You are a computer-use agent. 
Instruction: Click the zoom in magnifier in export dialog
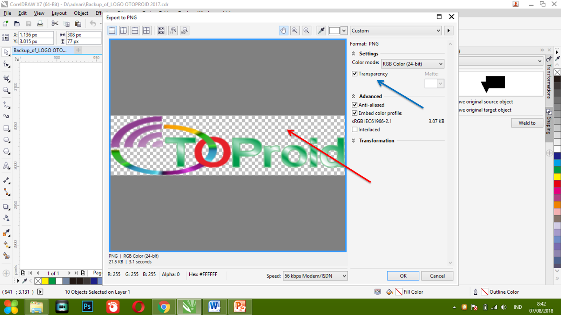point(295,30)
